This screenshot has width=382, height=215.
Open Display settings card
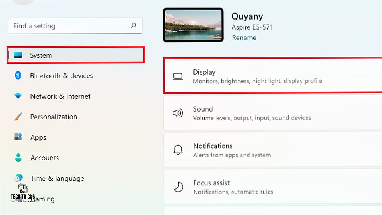pyautogui.click(x=273, y=76)
